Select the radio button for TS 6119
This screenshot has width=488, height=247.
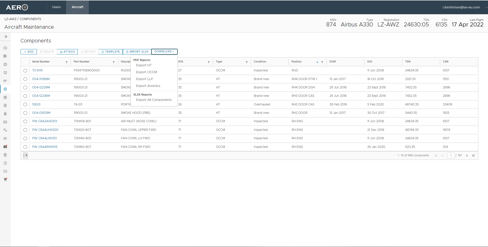click(25, 71)
